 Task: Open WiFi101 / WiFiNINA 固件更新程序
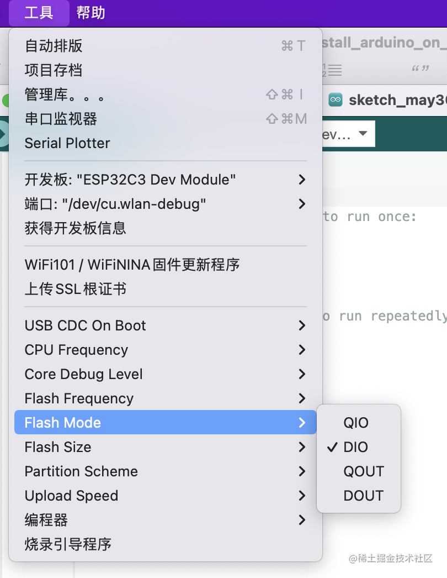pyautogui.click(x=166, y=265)
